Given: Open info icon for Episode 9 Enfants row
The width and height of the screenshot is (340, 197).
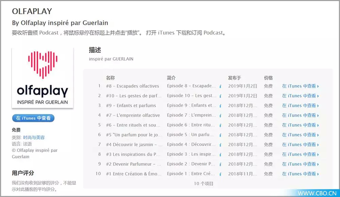Looking at the screenshot, I should 220,106.
